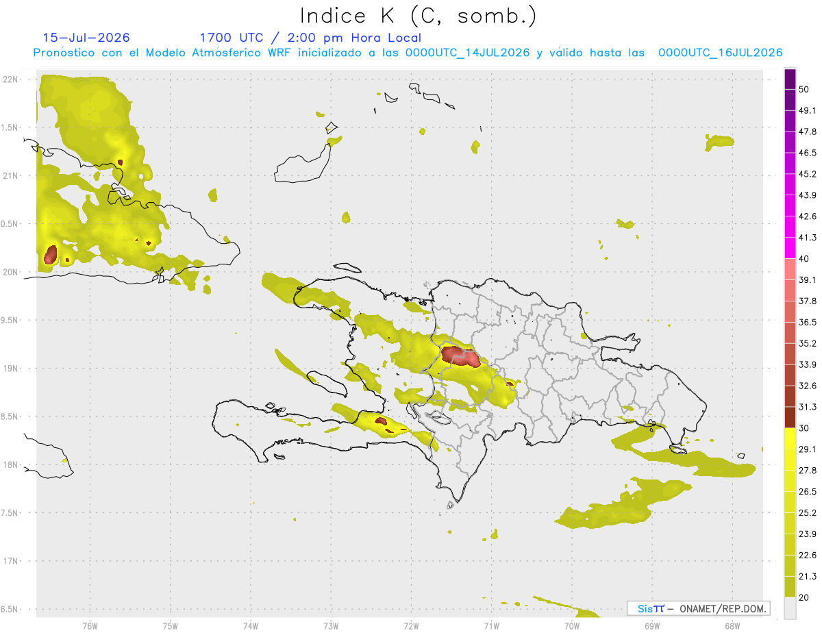Click the "69W" longitude label
The image size is (822, 635).
[x=652, y=625]
